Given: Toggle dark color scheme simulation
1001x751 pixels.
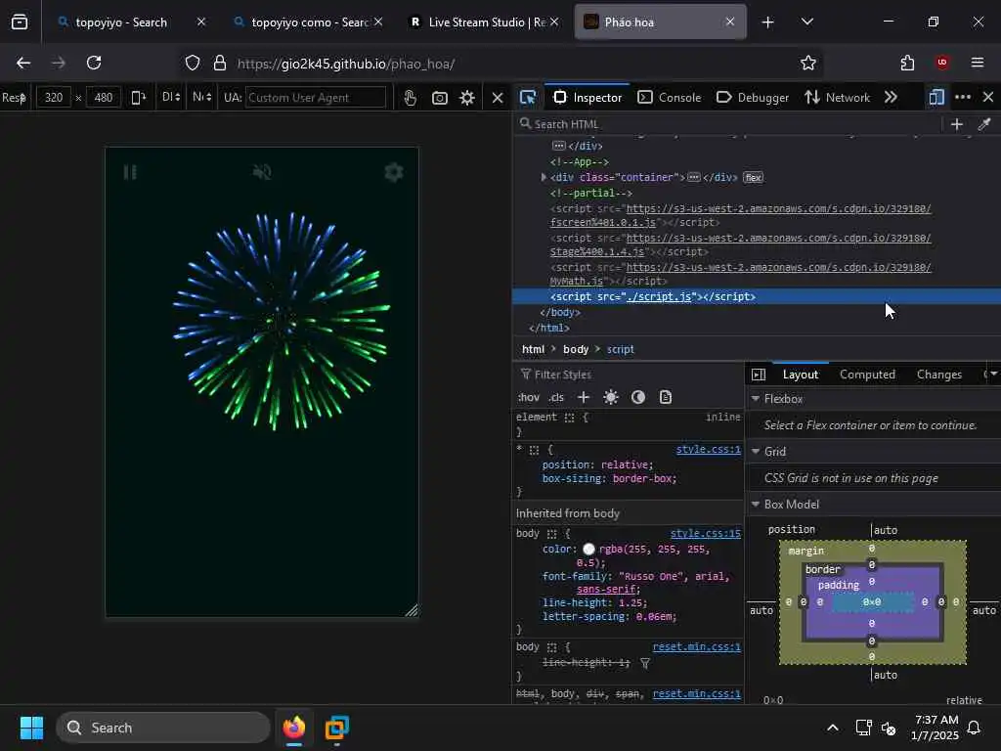Looking at the screenshot, I should (637, 397).
